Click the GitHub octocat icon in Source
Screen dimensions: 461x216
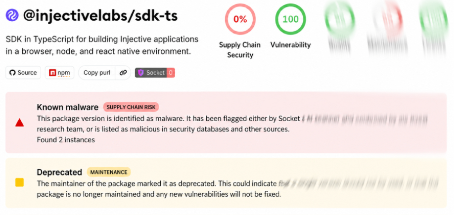coord(12,73)
